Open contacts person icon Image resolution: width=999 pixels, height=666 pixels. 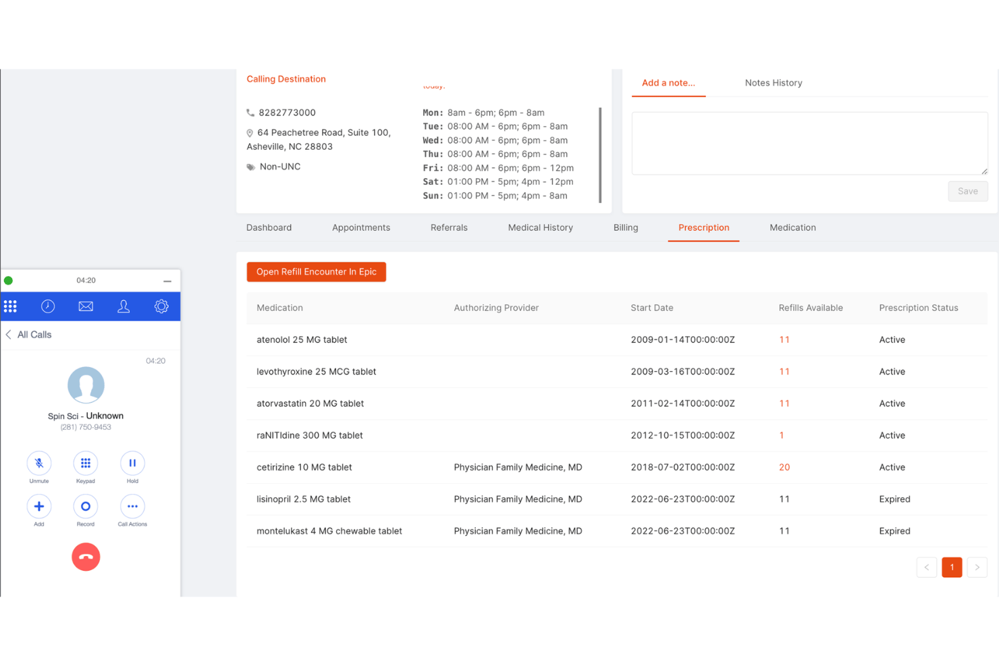coord(124,306)
